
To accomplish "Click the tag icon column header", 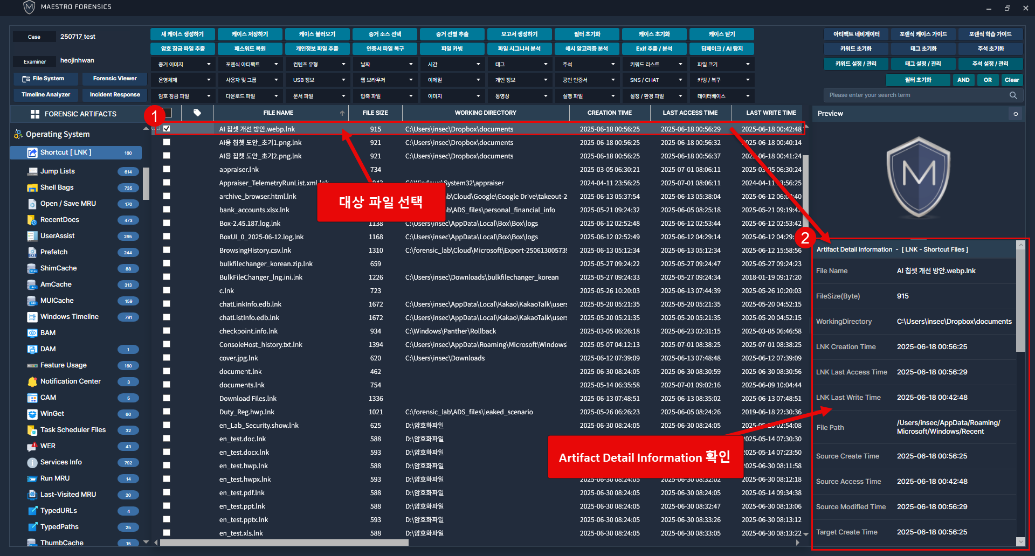I will (x=197, y=113).
